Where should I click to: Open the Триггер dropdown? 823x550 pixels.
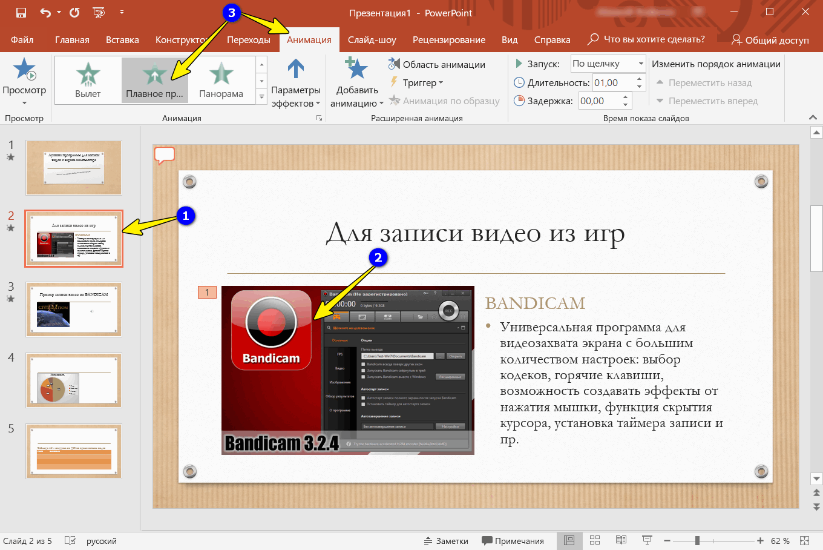(x=416, y=82)
